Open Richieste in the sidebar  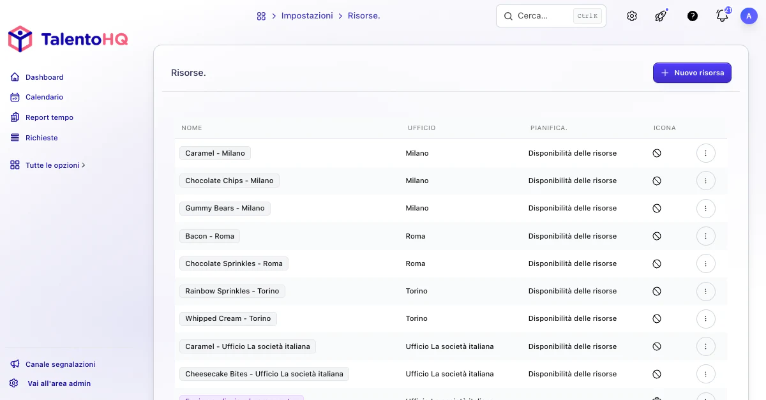(x=41, y=138)
